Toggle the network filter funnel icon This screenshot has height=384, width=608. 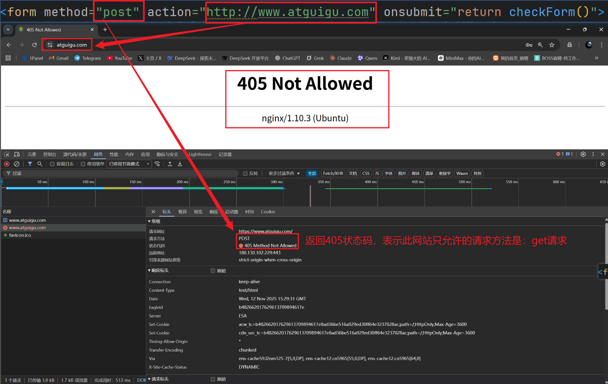30,164
